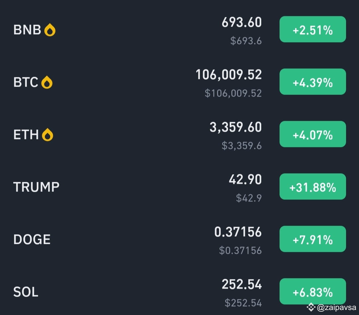
Task: Click the +2.51% change badge
Action: coord(312,29)
